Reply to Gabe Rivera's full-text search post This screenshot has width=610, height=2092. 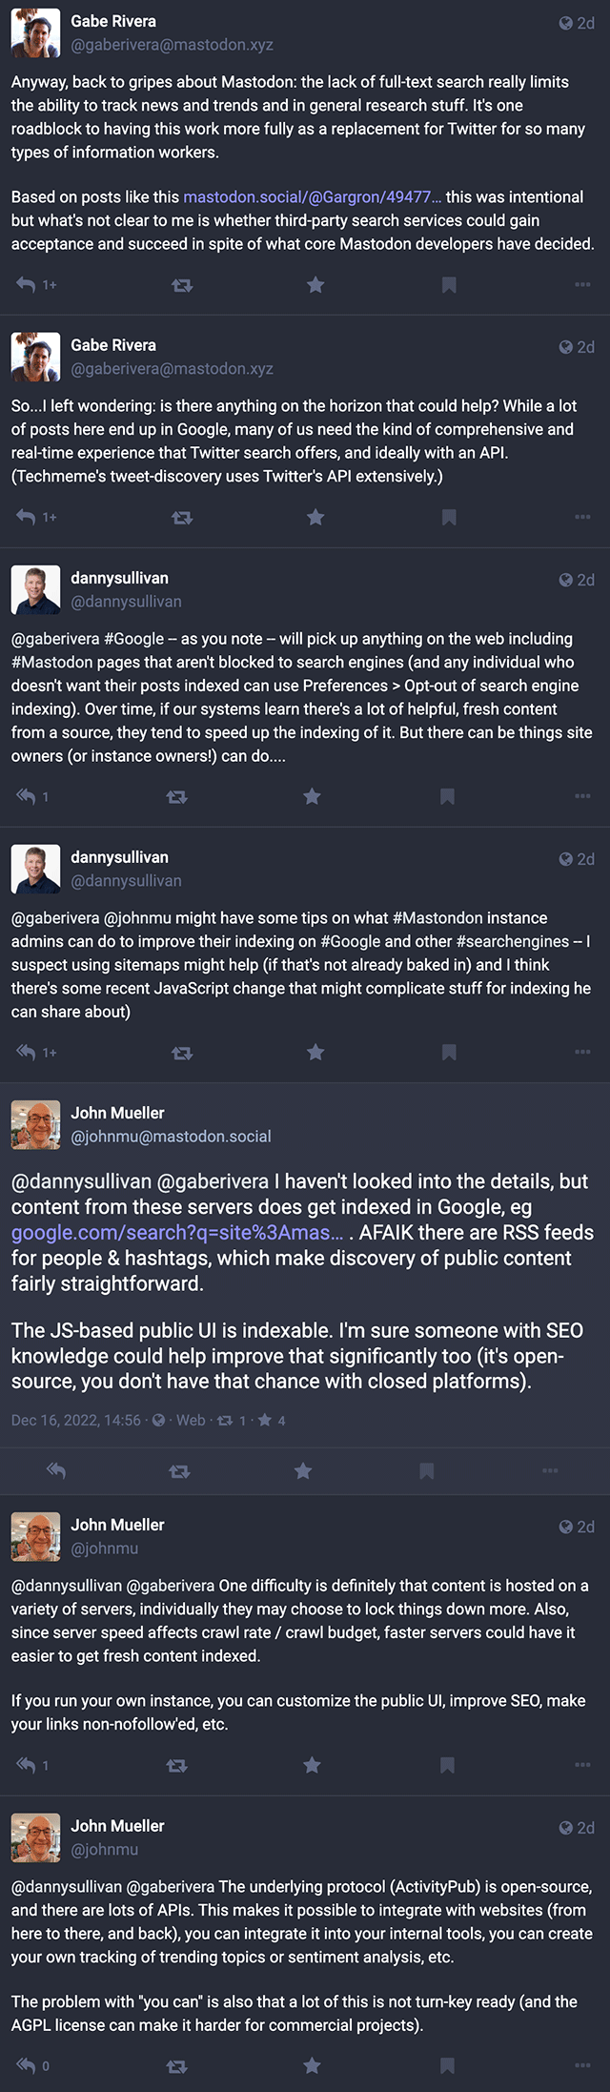27,284
